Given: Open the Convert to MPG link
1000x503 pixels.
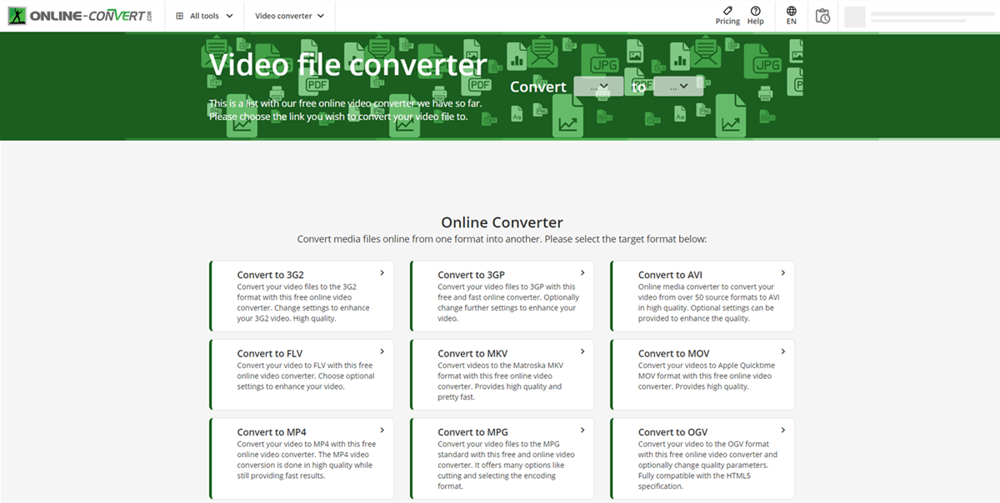Looking at the screenshot, I should tap(472, 432).
